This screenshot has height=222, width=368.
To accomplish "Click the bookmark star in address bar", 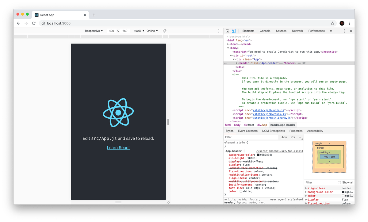I will 332,23.
